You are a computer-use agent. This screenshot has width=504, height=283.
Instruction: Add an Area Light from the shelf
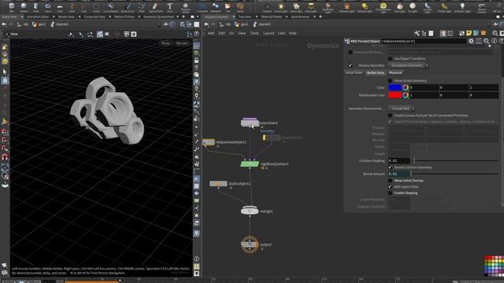click(x=311, y=7)
